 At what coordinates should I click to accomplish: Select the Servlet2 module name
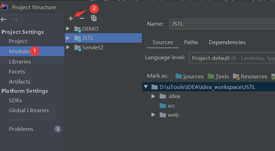(93, 48)
